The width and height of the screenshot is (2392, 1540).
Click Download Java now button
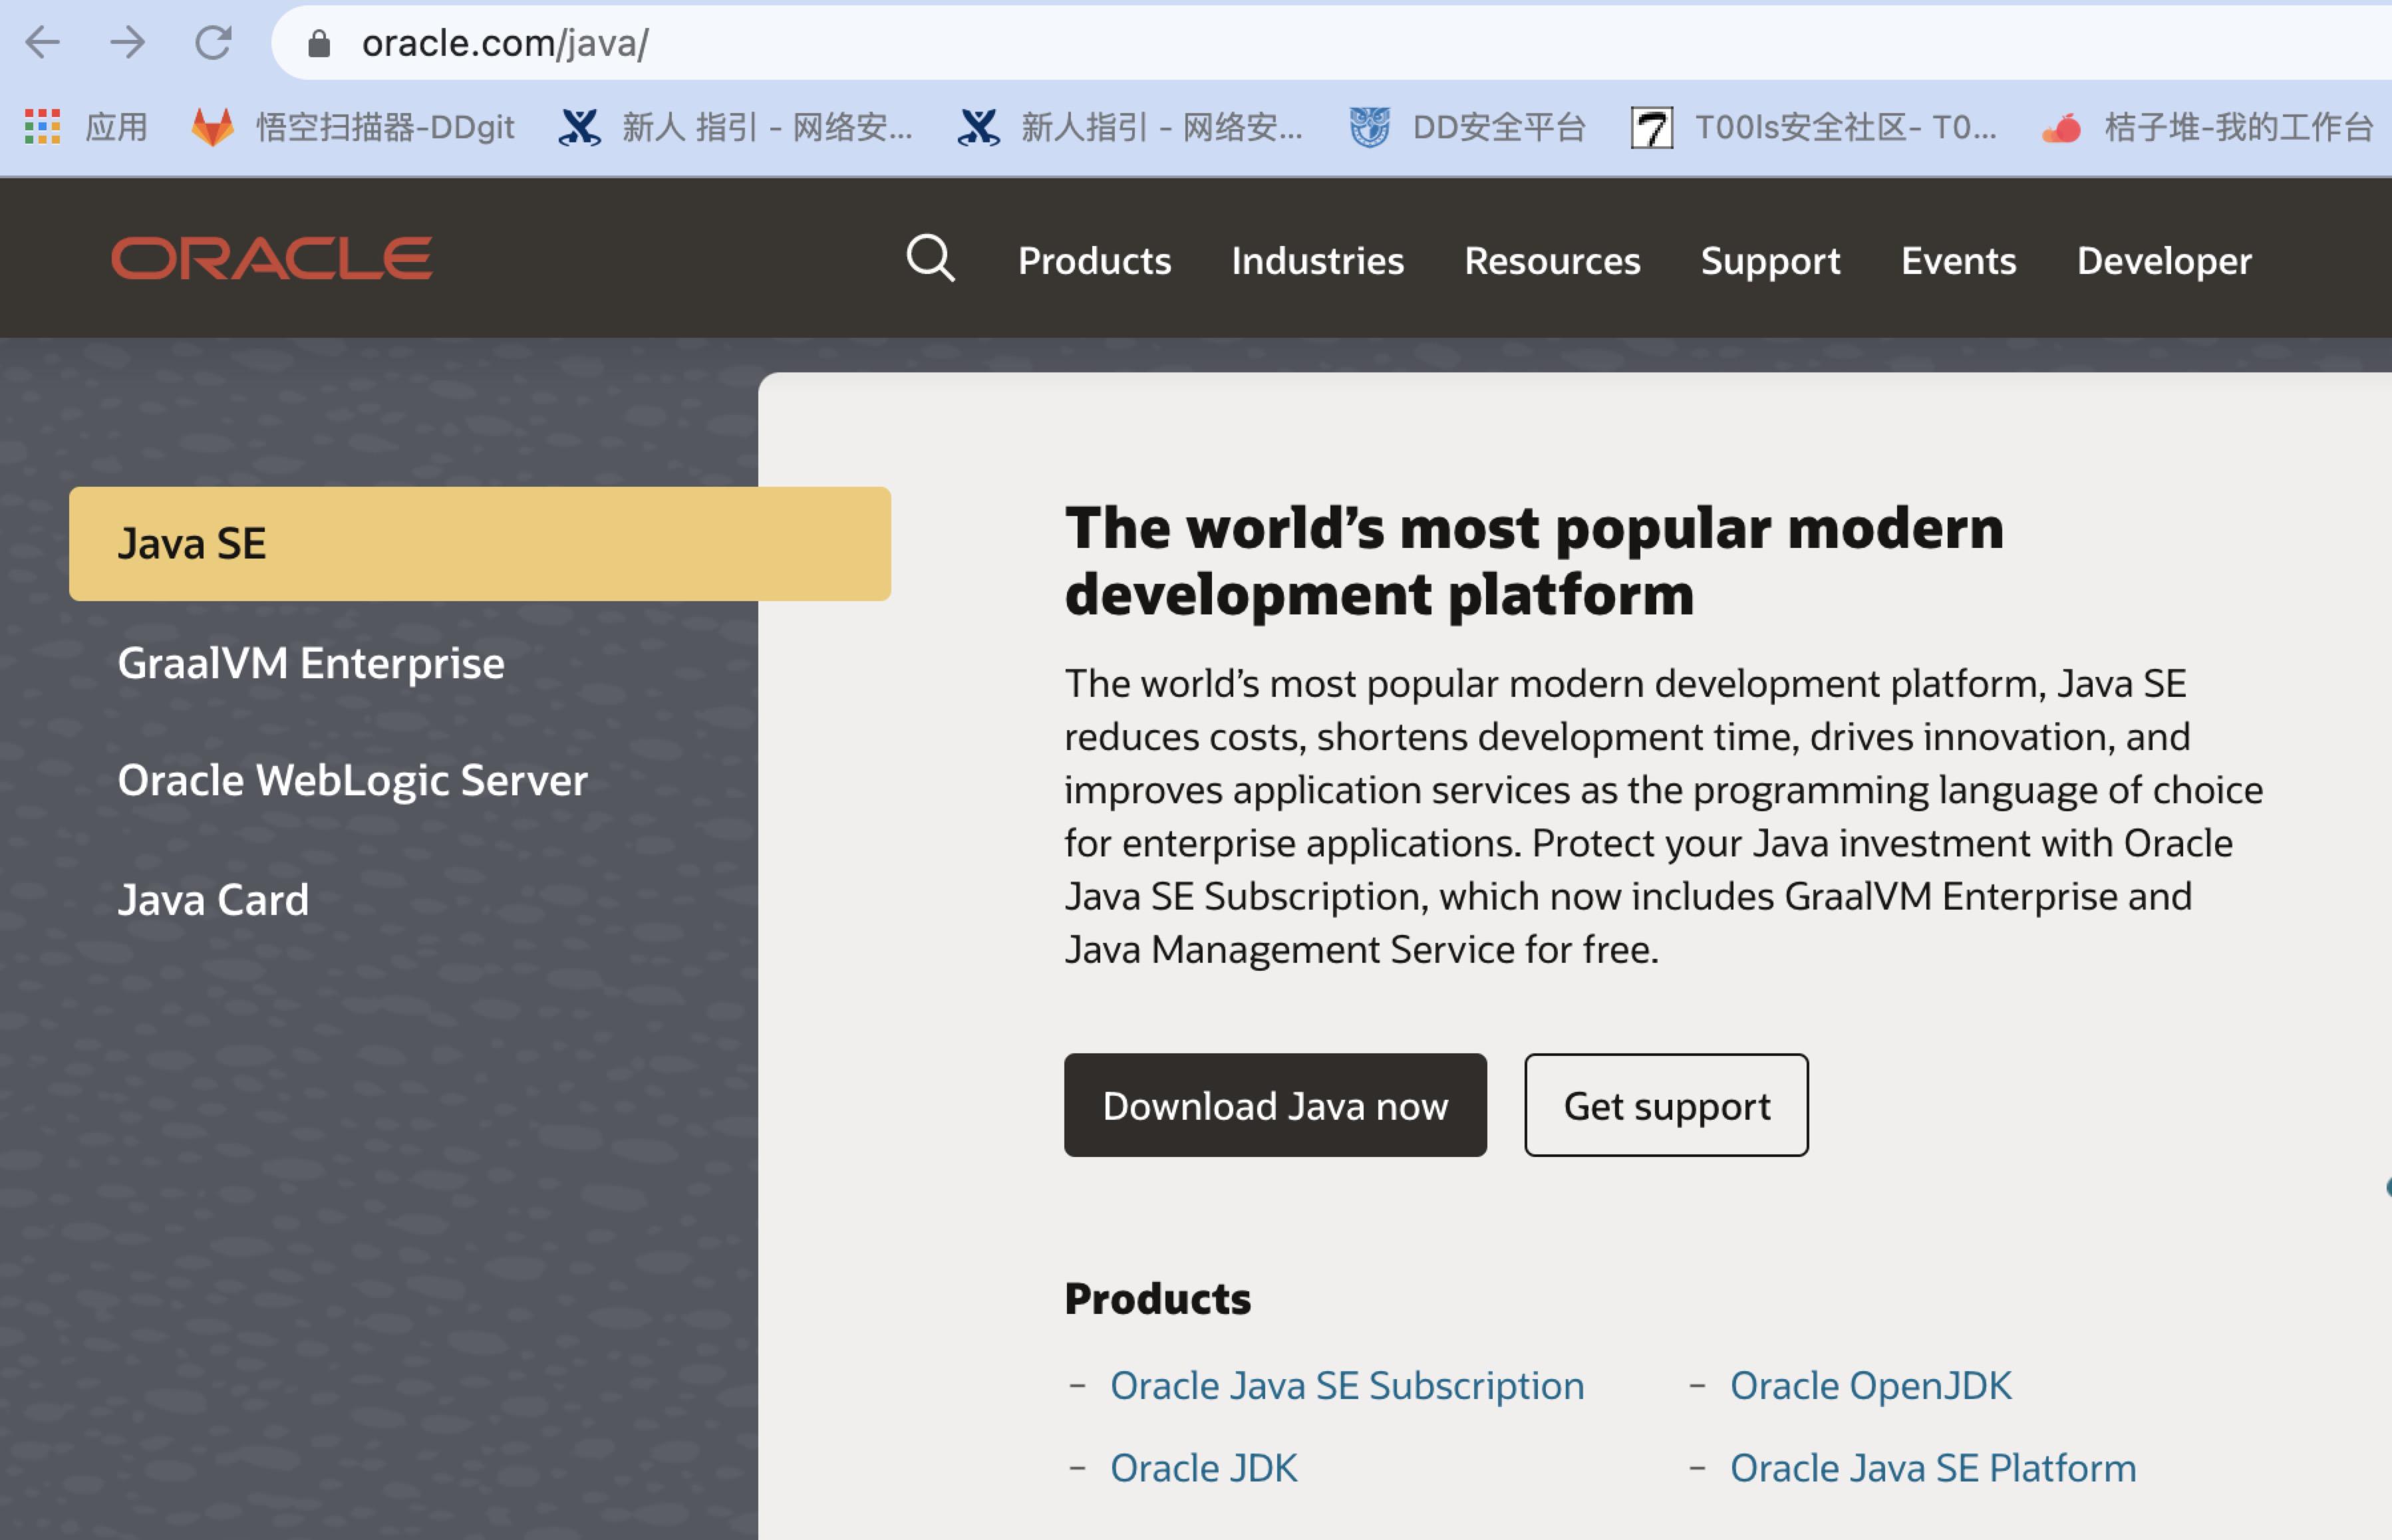1276,1105
